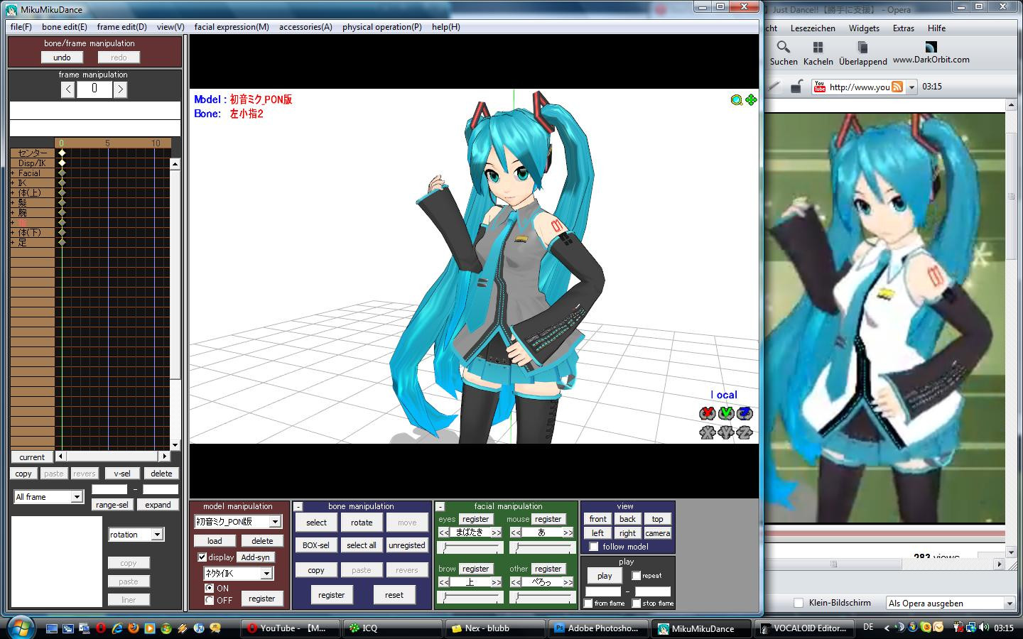Image resolution: width=1023 pixels, height=639 pixels.
Task: Click Kacheln tile icon in Opera
Action: pyautogui.click(x=818, y=47)
